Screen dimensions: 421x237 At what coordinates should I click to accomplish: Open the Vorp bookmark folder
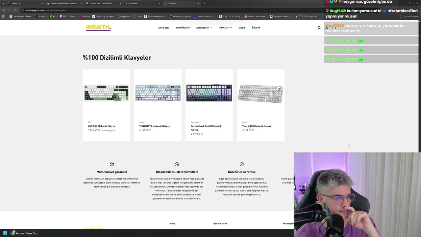[138, 16]
